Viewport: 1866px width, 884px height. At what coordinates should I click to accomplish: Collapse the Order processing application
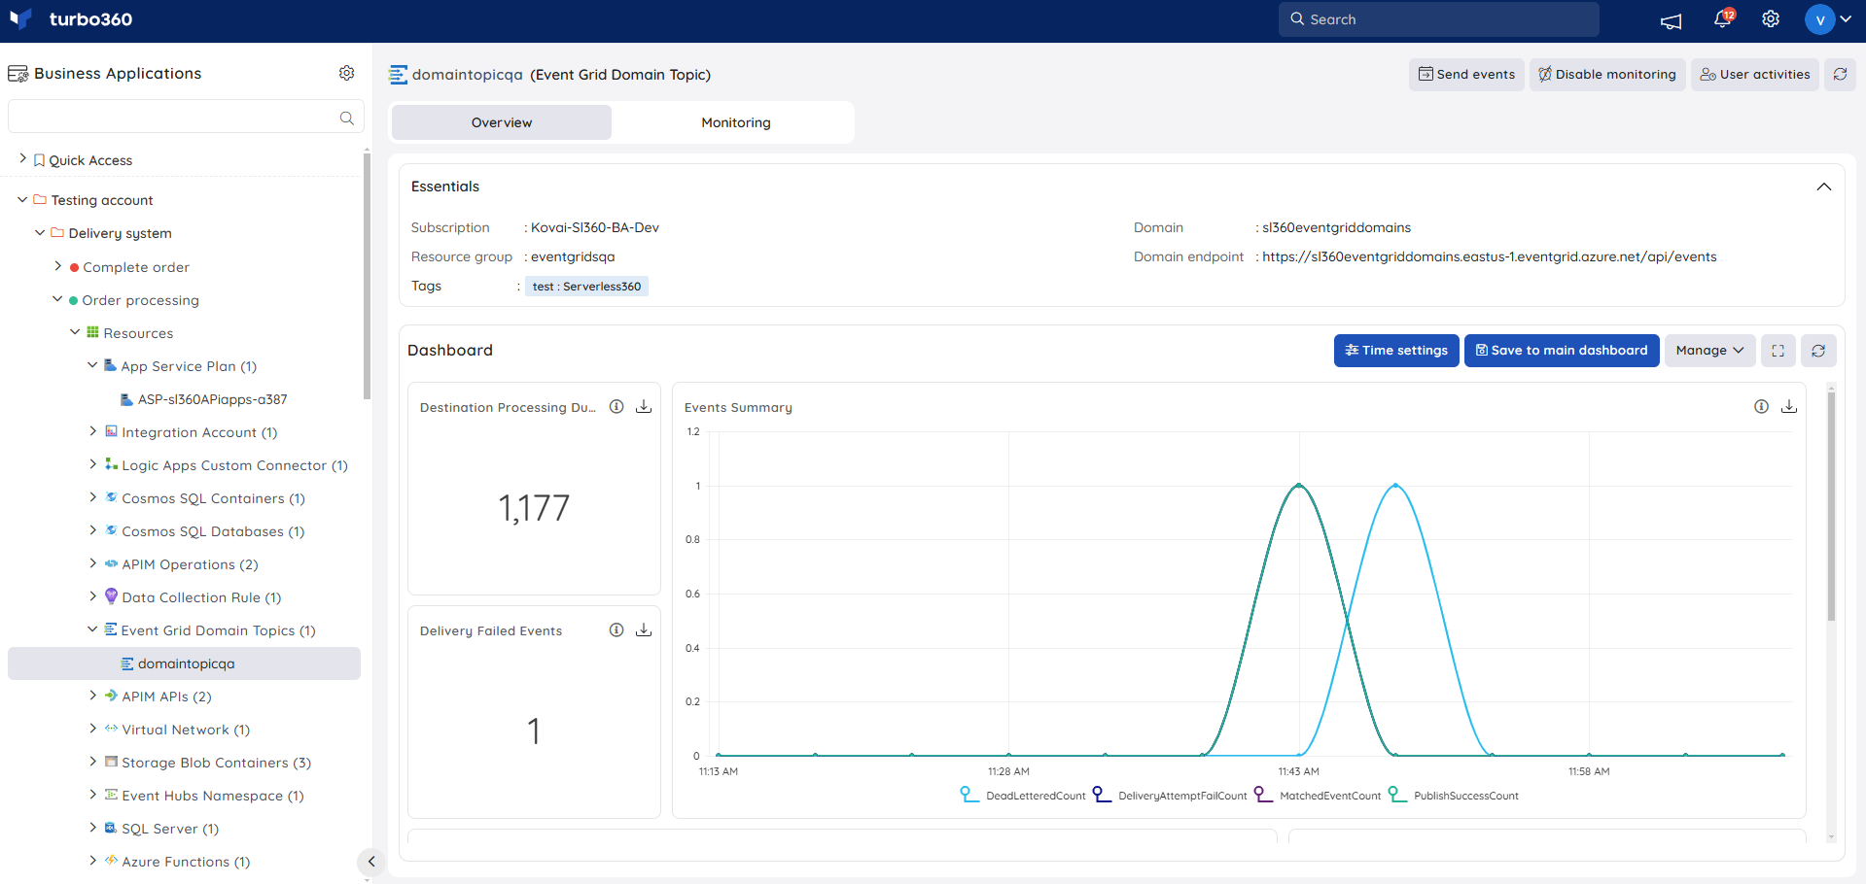(57, 299)
